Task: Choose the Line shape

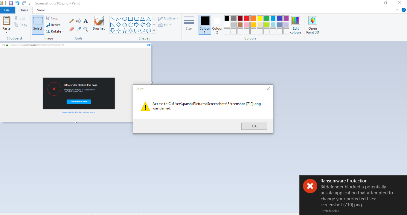Action: pos(113,19)
